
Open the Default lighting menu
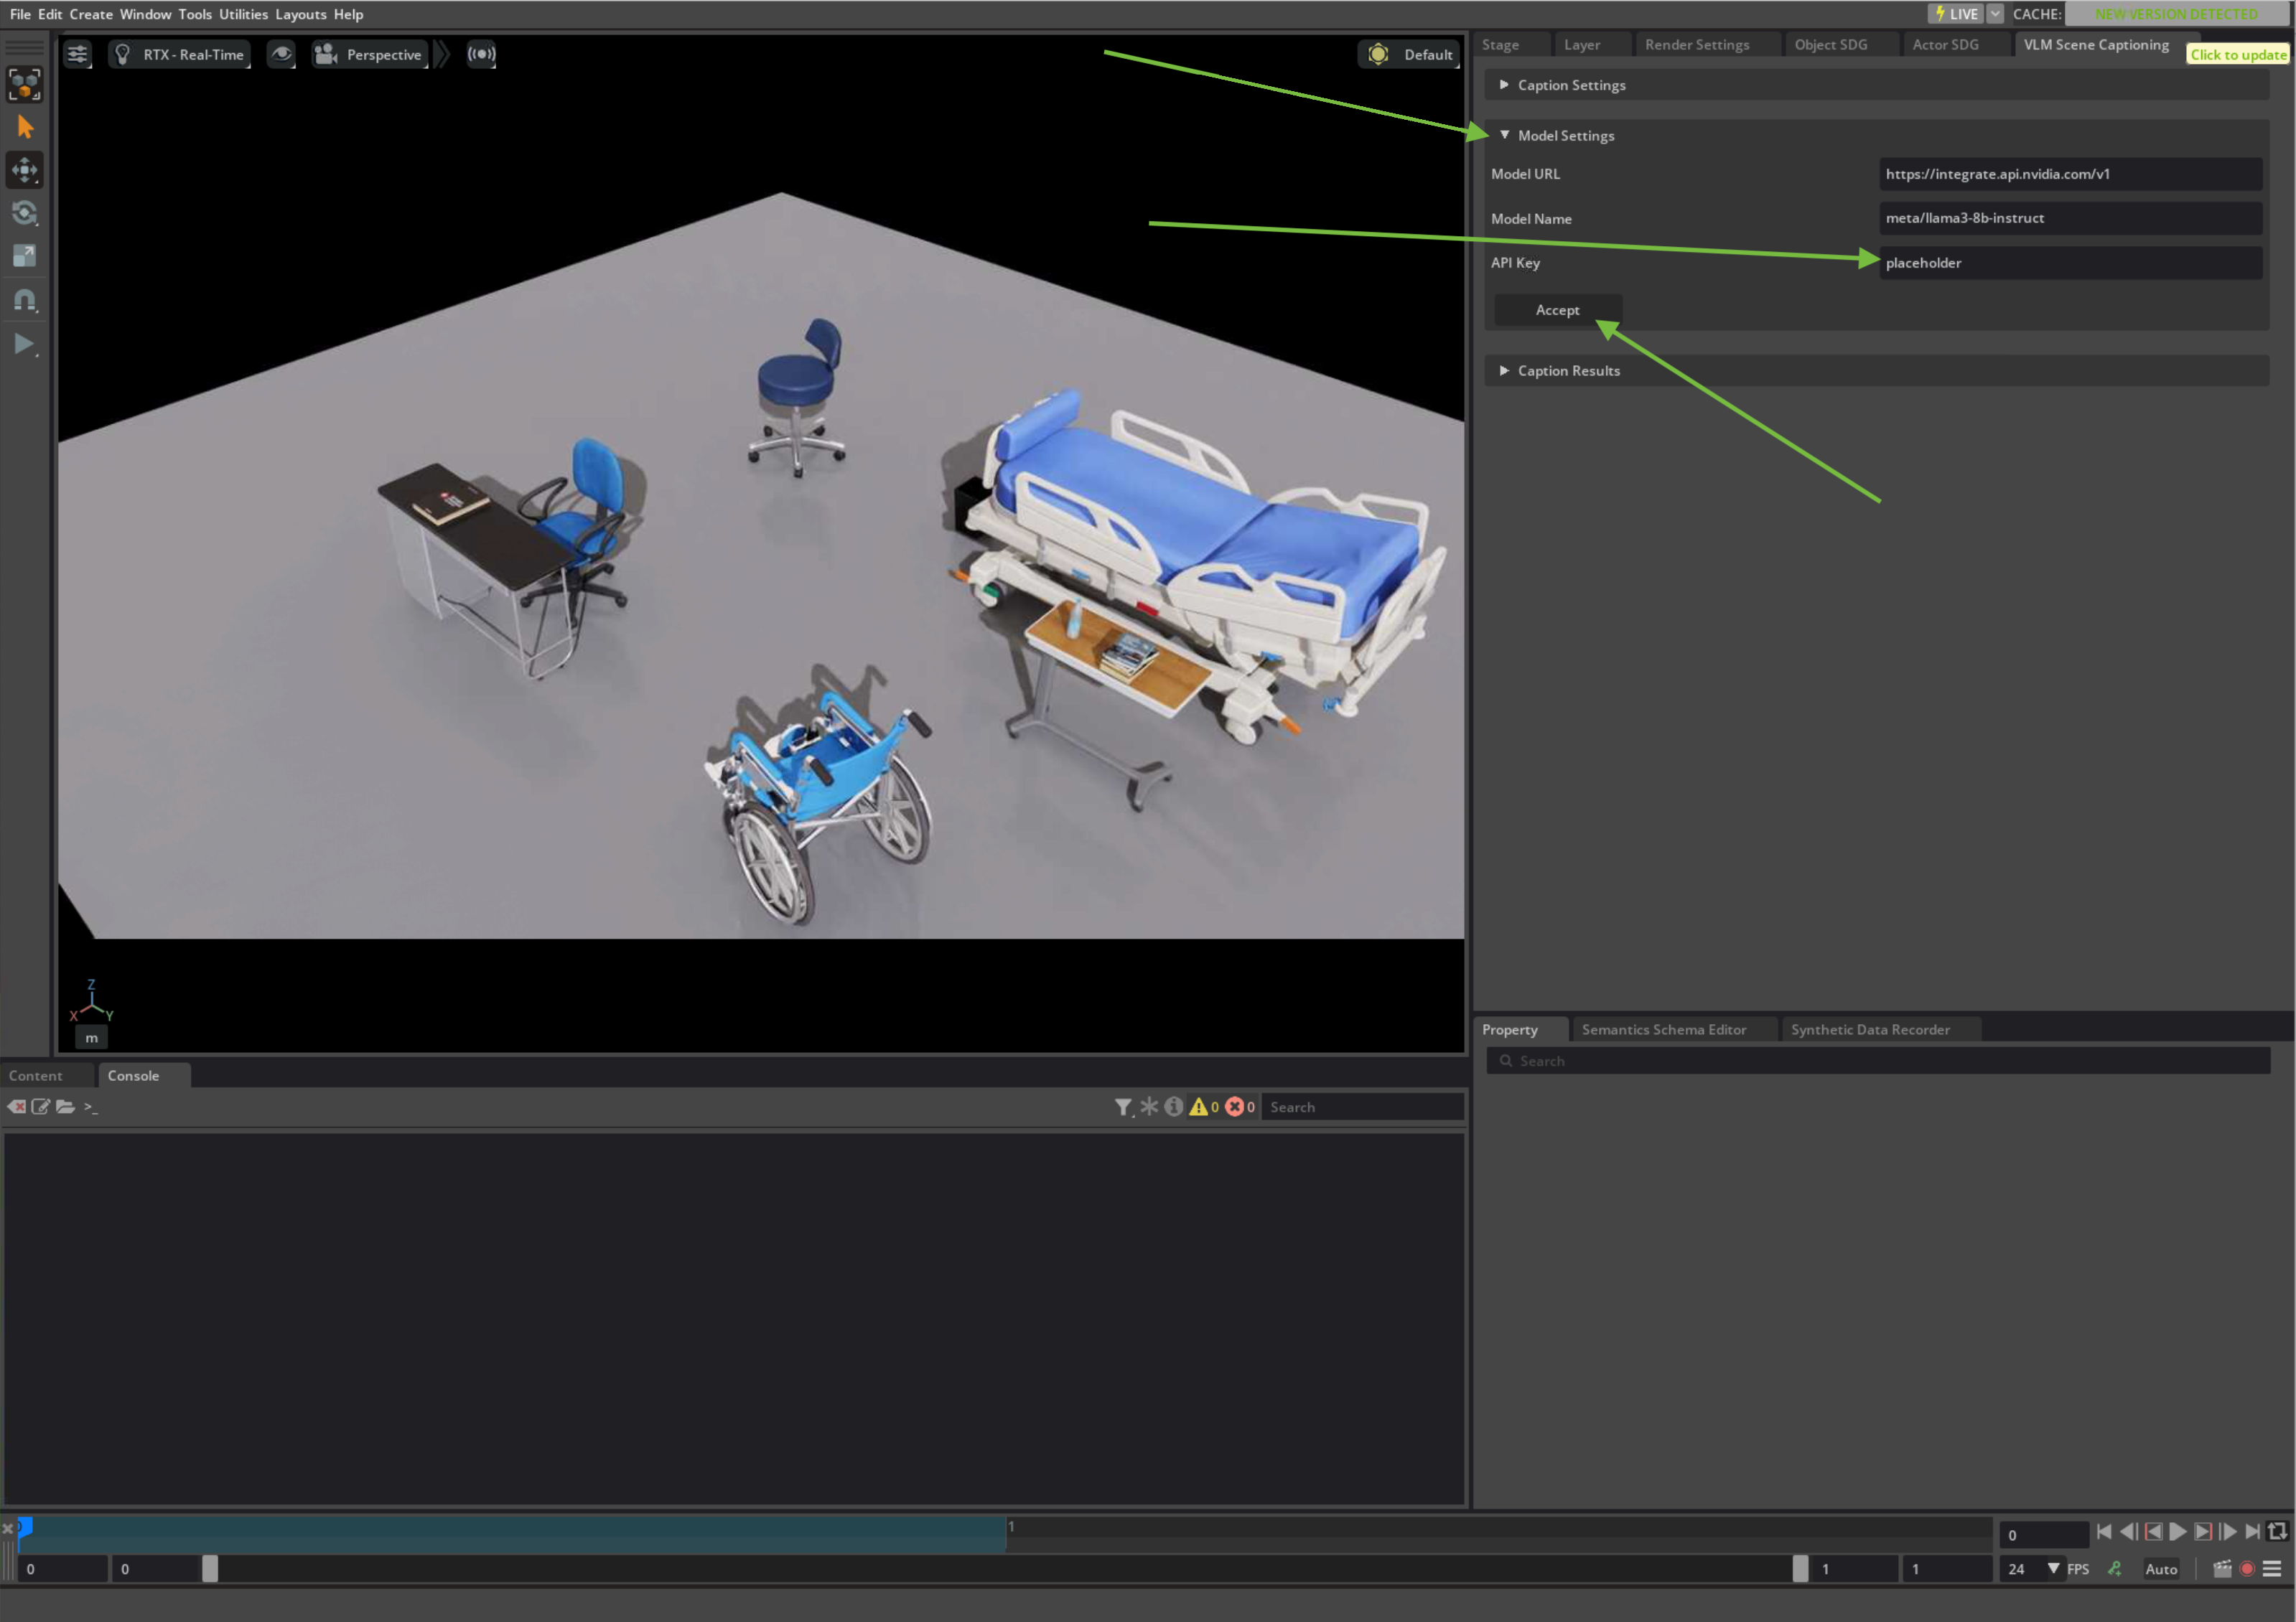click(1409, 54)
